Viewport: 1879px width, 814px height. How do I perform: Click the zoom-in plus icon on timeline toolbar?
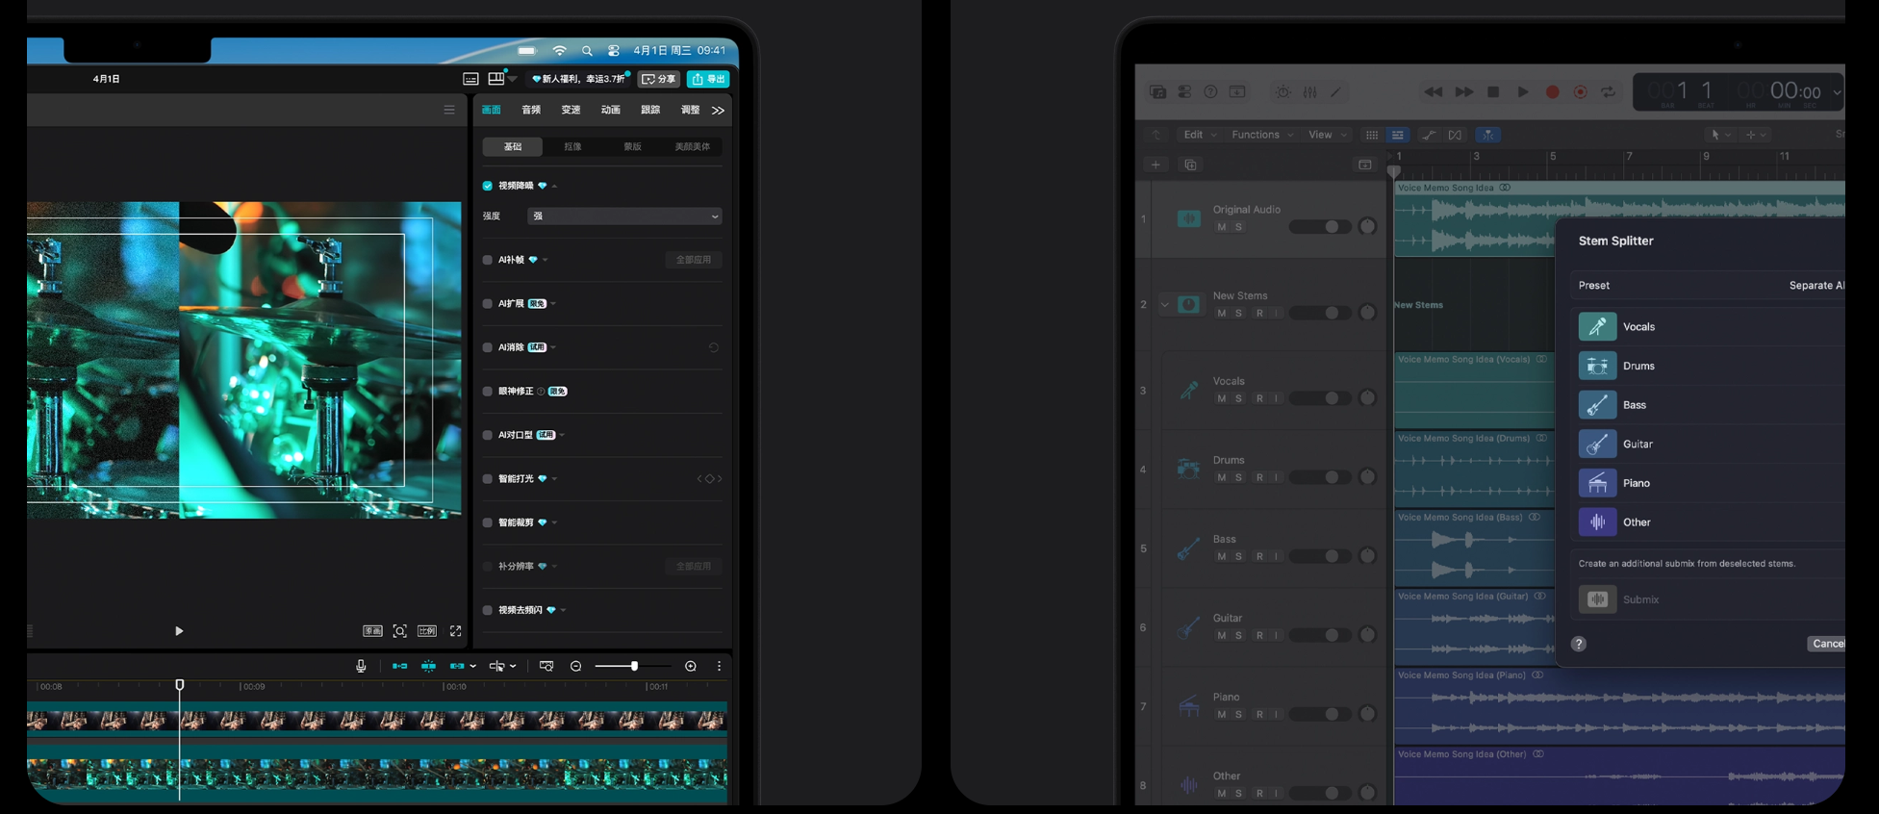[691, 666]
